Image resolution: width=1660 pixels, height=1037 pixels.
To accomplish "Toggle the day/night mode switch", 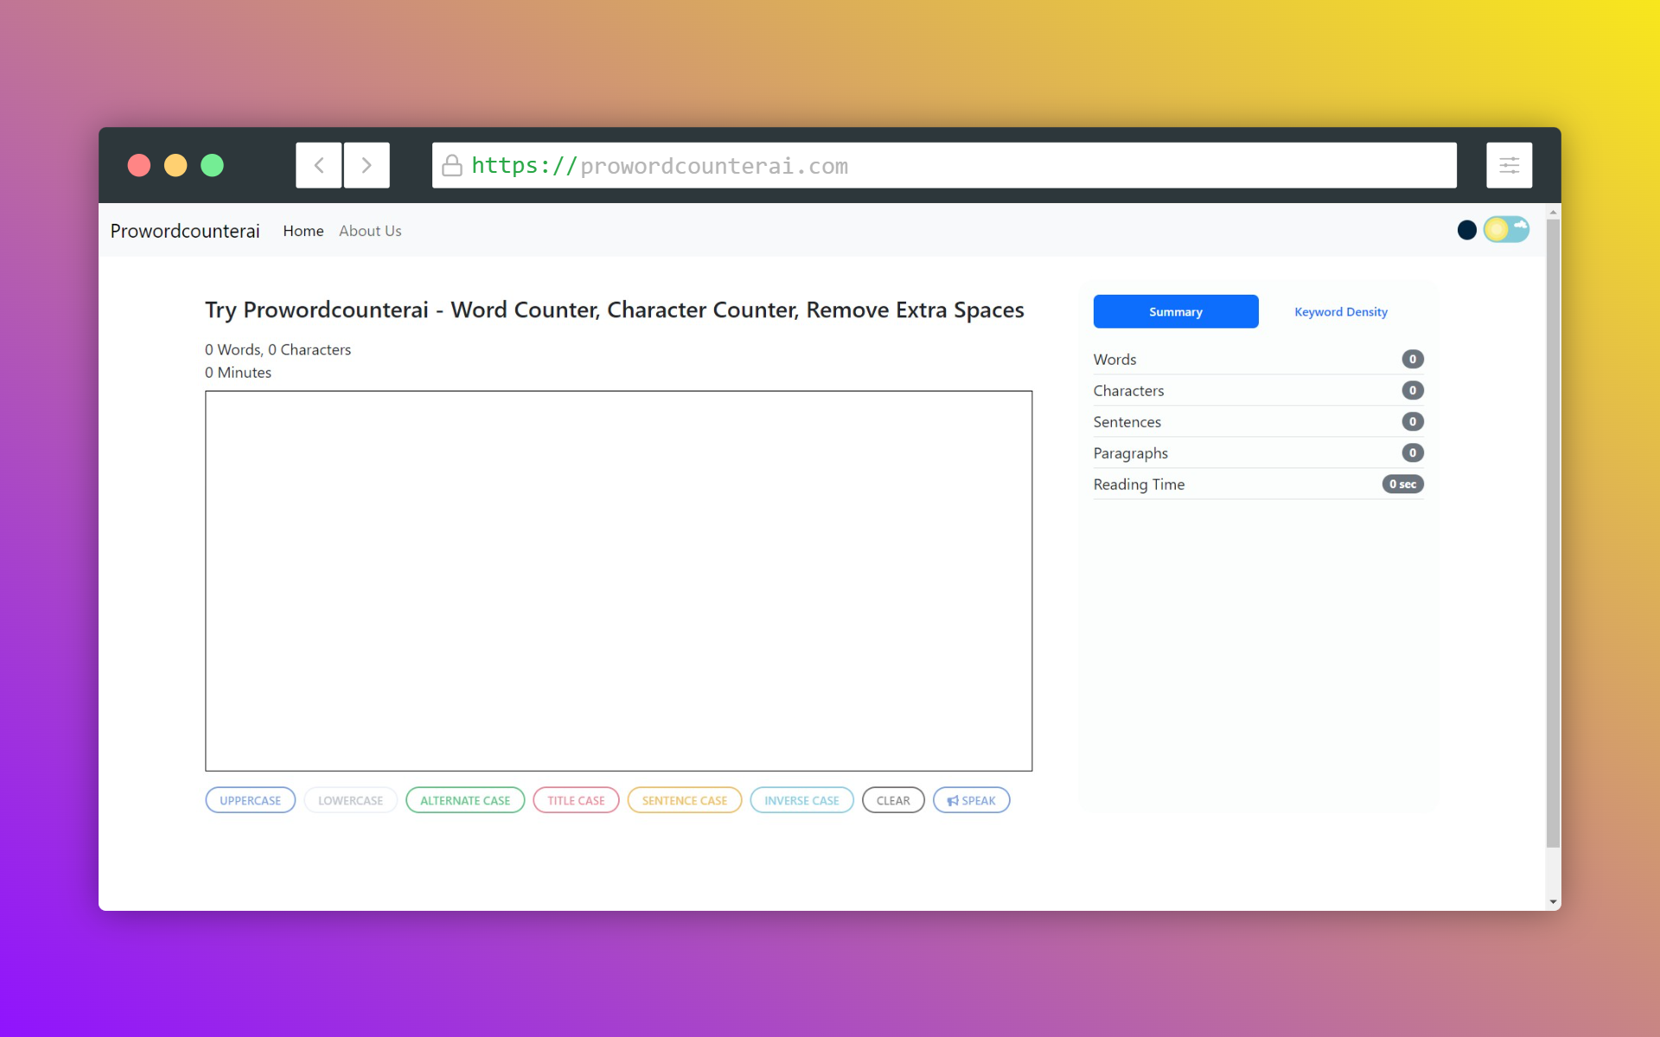I will (x=1506, y=229).
